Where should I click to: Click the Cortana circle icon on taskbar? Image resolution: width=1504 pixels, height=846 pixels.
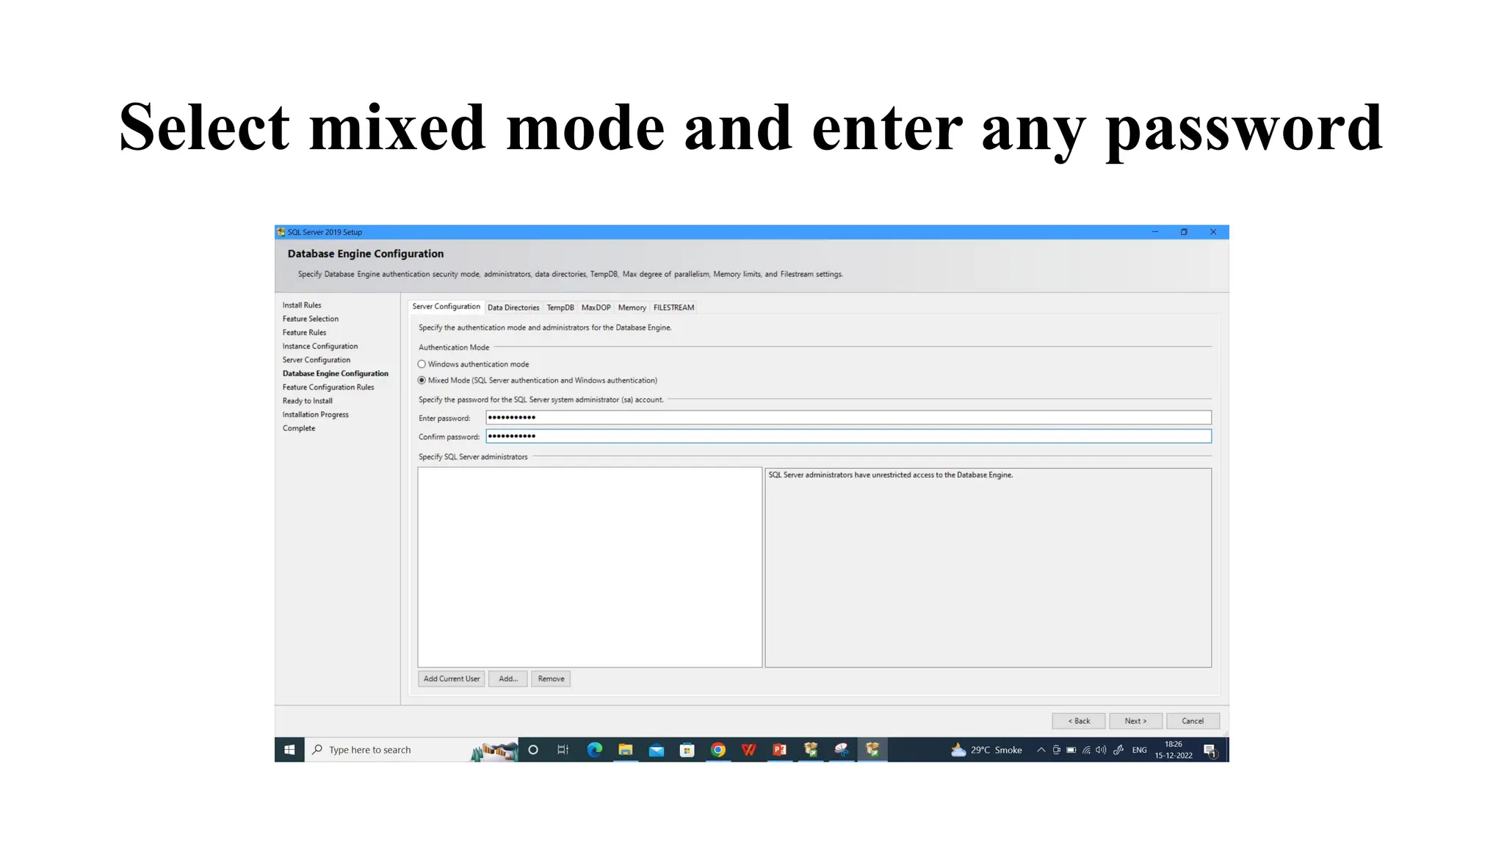click(x=533, y=750)
